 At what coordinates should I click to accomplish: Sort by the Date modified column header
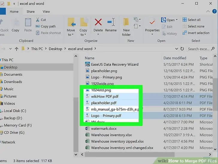[175, 58]
